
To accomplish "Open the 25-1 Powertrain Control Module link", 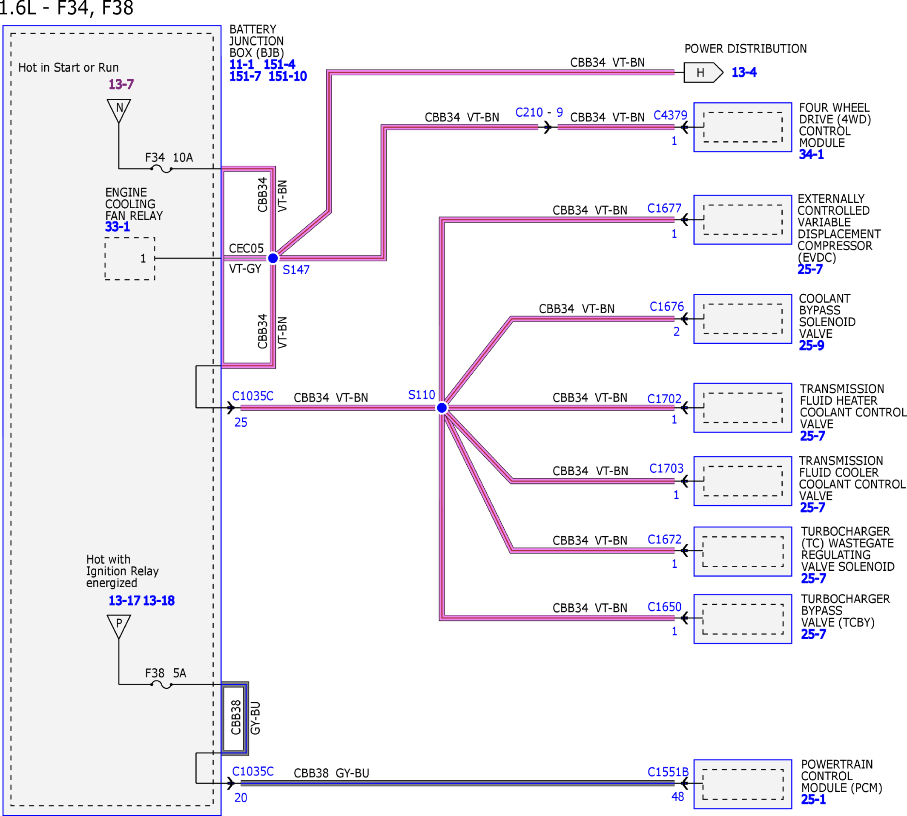I will tap(813, 799).
